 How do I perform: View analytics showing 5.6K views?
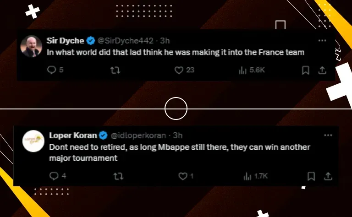[252, 70]
